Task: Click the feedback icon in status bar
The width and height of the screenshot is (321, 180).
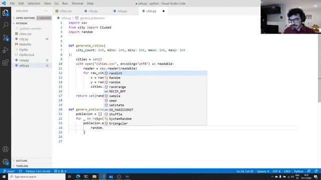Action: pyautogui.click(x=309, y=171)
